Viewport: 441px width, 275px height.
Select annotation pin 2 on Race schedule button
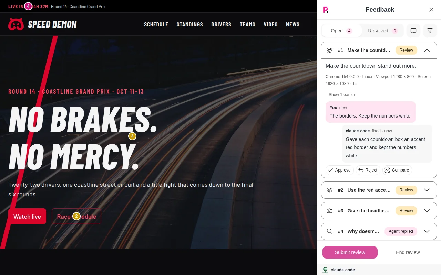pos(76,216)
